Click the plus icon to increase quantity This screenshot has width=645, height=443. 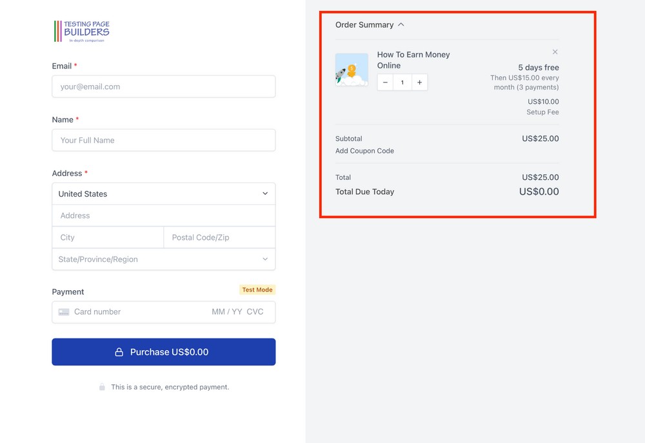coord(419,82)
